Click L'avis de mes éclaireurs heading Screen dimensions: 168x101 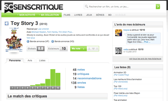pos(130,25)
